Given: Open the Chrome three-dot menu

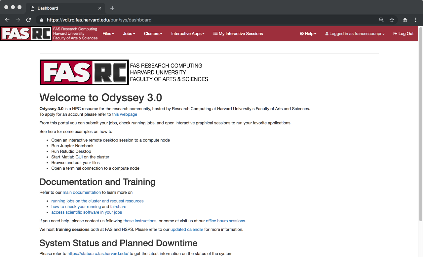Looking at the screenshot, I should 416,20.
